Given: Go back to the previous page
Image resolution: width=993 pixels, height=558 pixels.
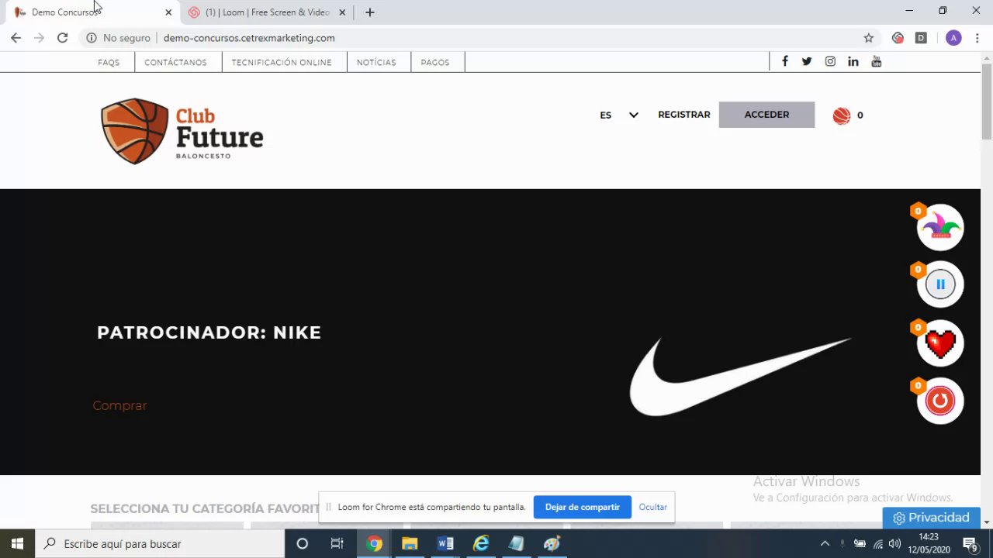Looking at the screenshot, I should pyautogui.click(x=16, y=38).
